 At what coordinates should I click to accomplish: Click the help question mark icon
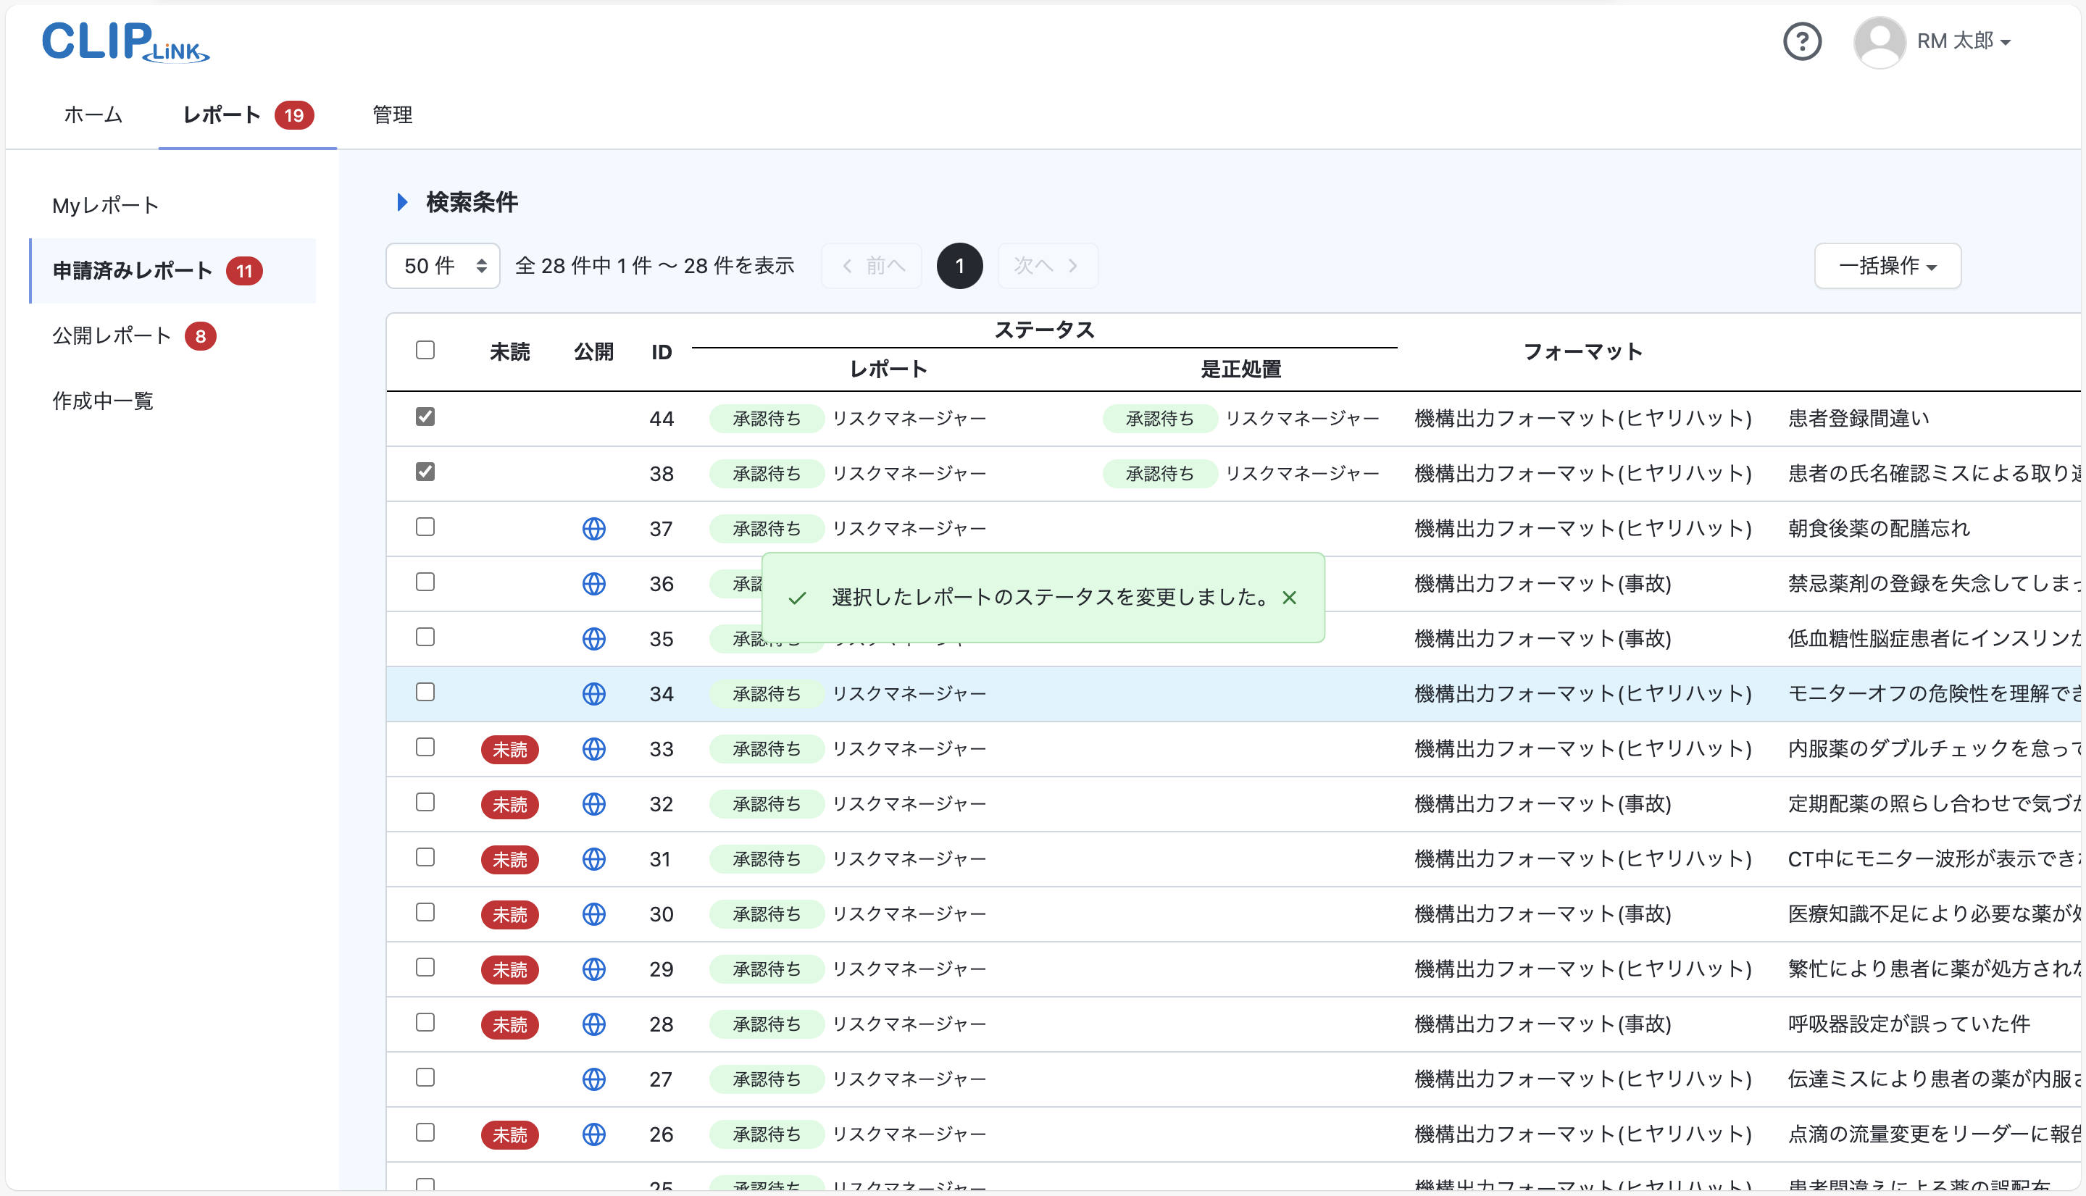click(x=1803, y=41)
